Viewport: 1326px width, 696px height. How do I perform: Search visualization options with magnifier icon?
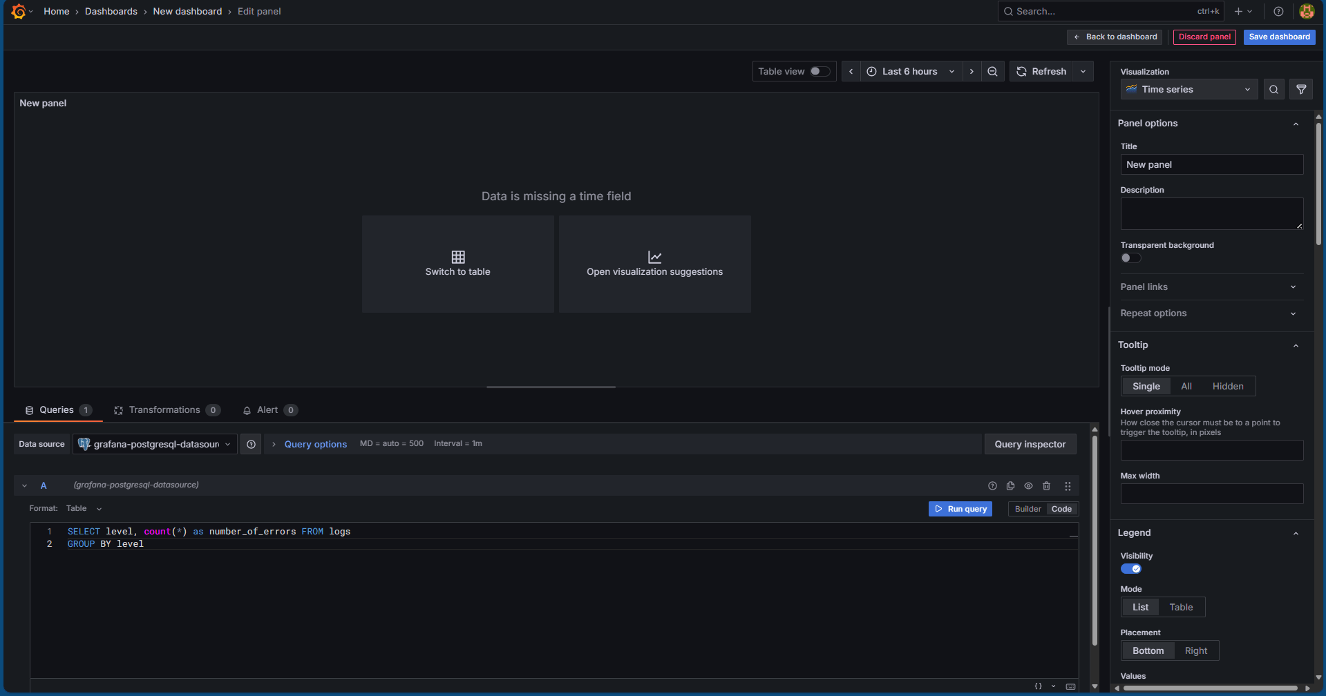[1273, 89]
